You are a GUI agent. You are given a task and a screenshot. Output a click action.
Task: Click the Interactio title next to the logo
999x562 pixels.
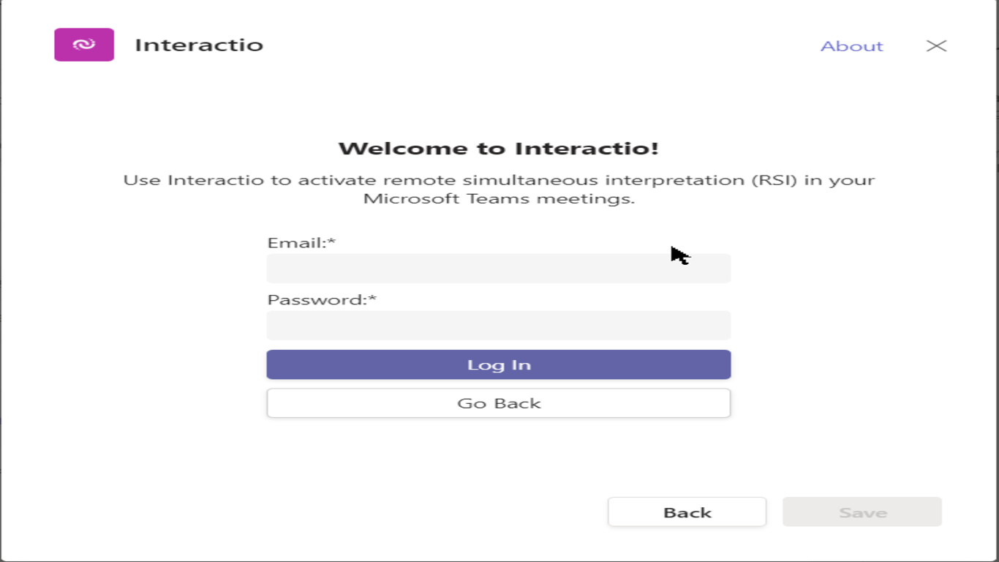click(199, 45)
